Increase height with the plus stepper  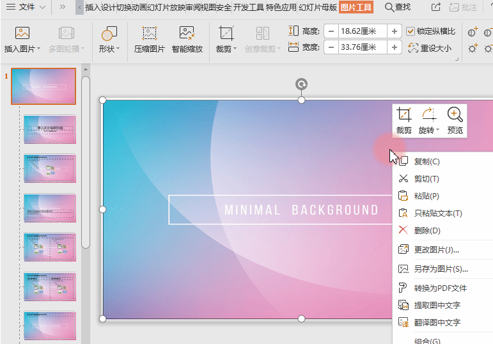395,31
